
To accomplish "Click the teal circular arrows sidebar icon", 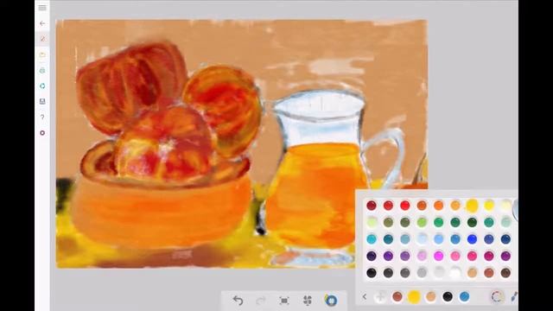I will click(x=42, y=86).
